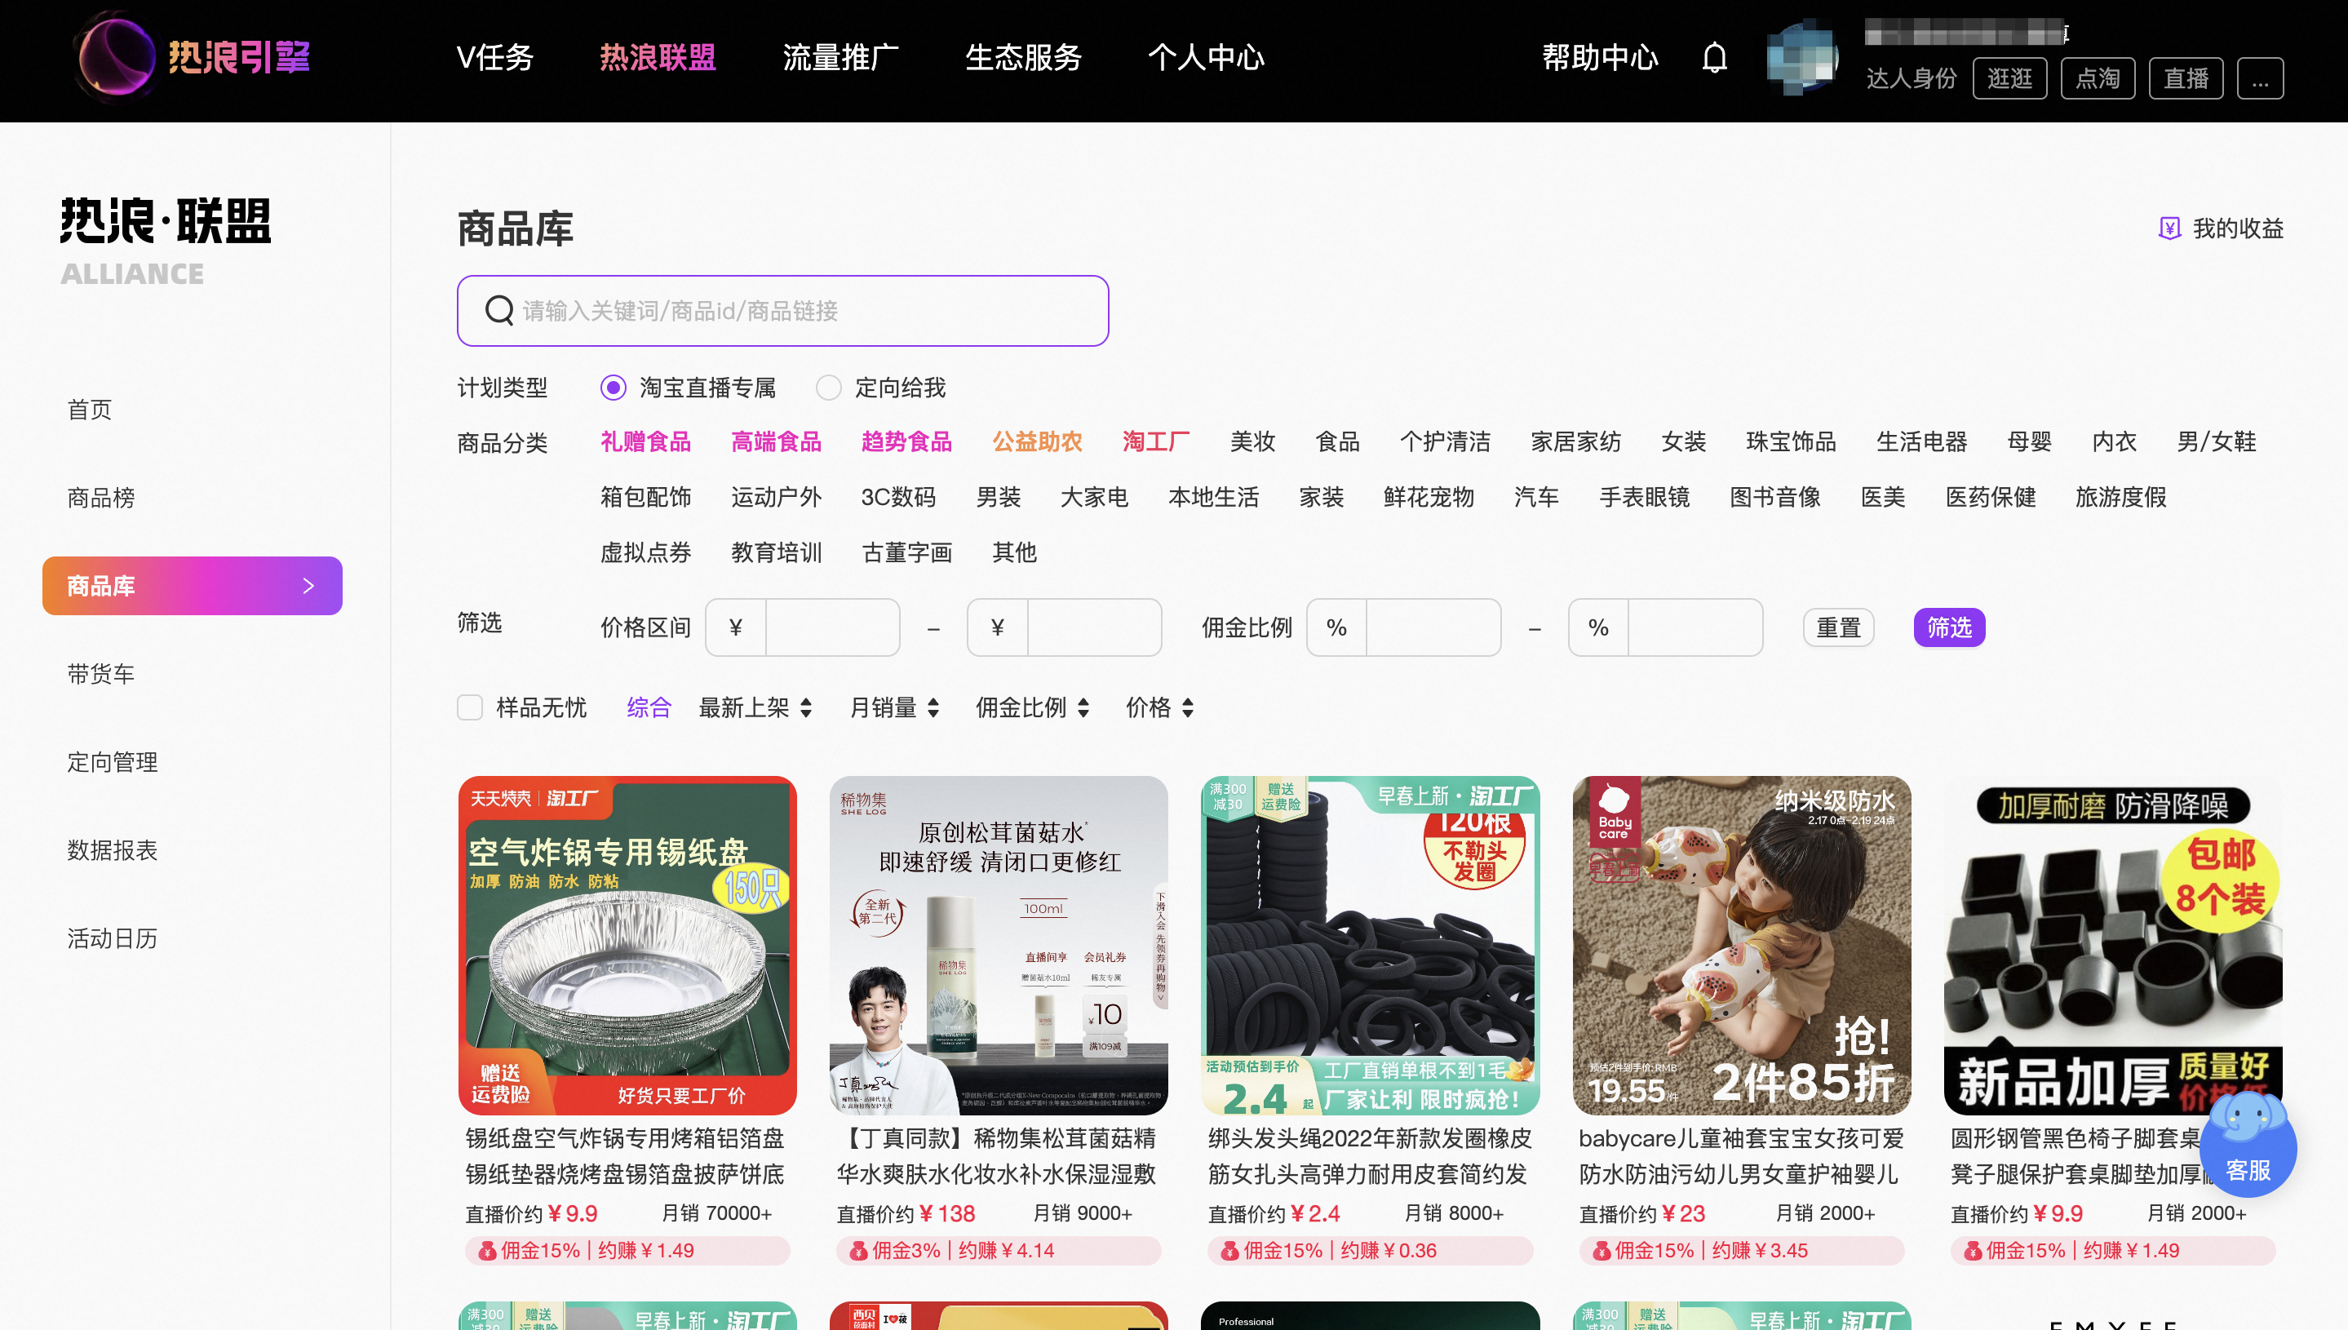Open the 松茸菌菇水 product image
Image resolution: width=2348 pixels, height=1330 pixels.
(x=999, y=946)
